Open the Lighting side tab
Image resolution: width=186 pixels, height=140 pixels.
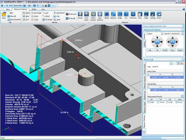144,44
